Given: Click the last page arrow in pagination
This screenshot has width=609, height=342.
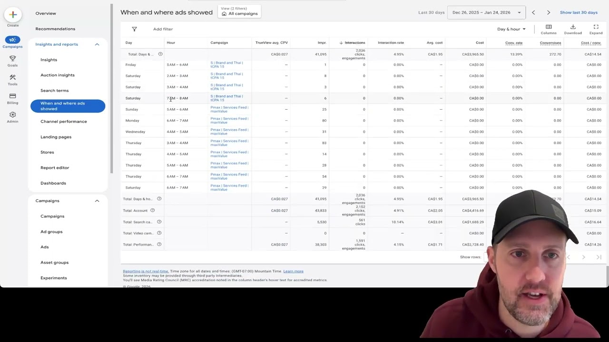Looking at the screenshot, I should pos(599,257).
